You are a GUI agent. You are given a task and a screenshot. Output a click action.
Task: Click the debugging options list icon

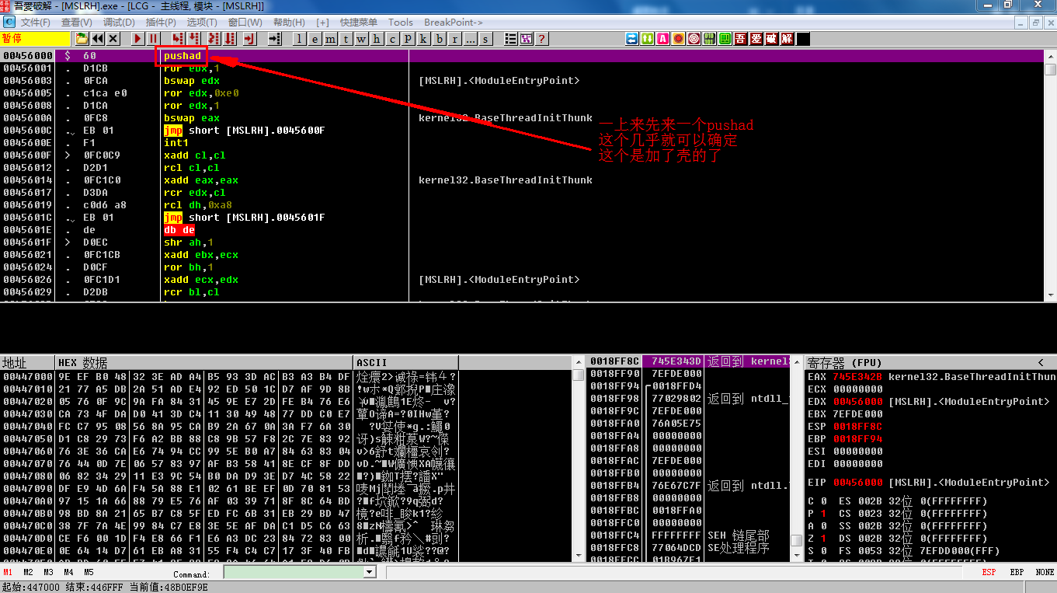[511, 39]
